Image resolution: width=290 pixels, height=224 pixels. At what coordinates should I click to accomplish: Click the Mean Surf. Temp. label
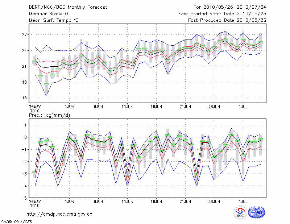pos(54,20)
